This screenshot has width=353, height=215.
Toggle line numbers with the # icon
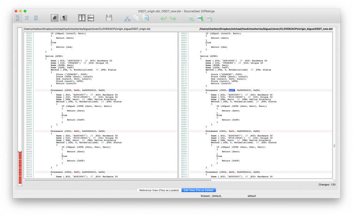point(54,18)
